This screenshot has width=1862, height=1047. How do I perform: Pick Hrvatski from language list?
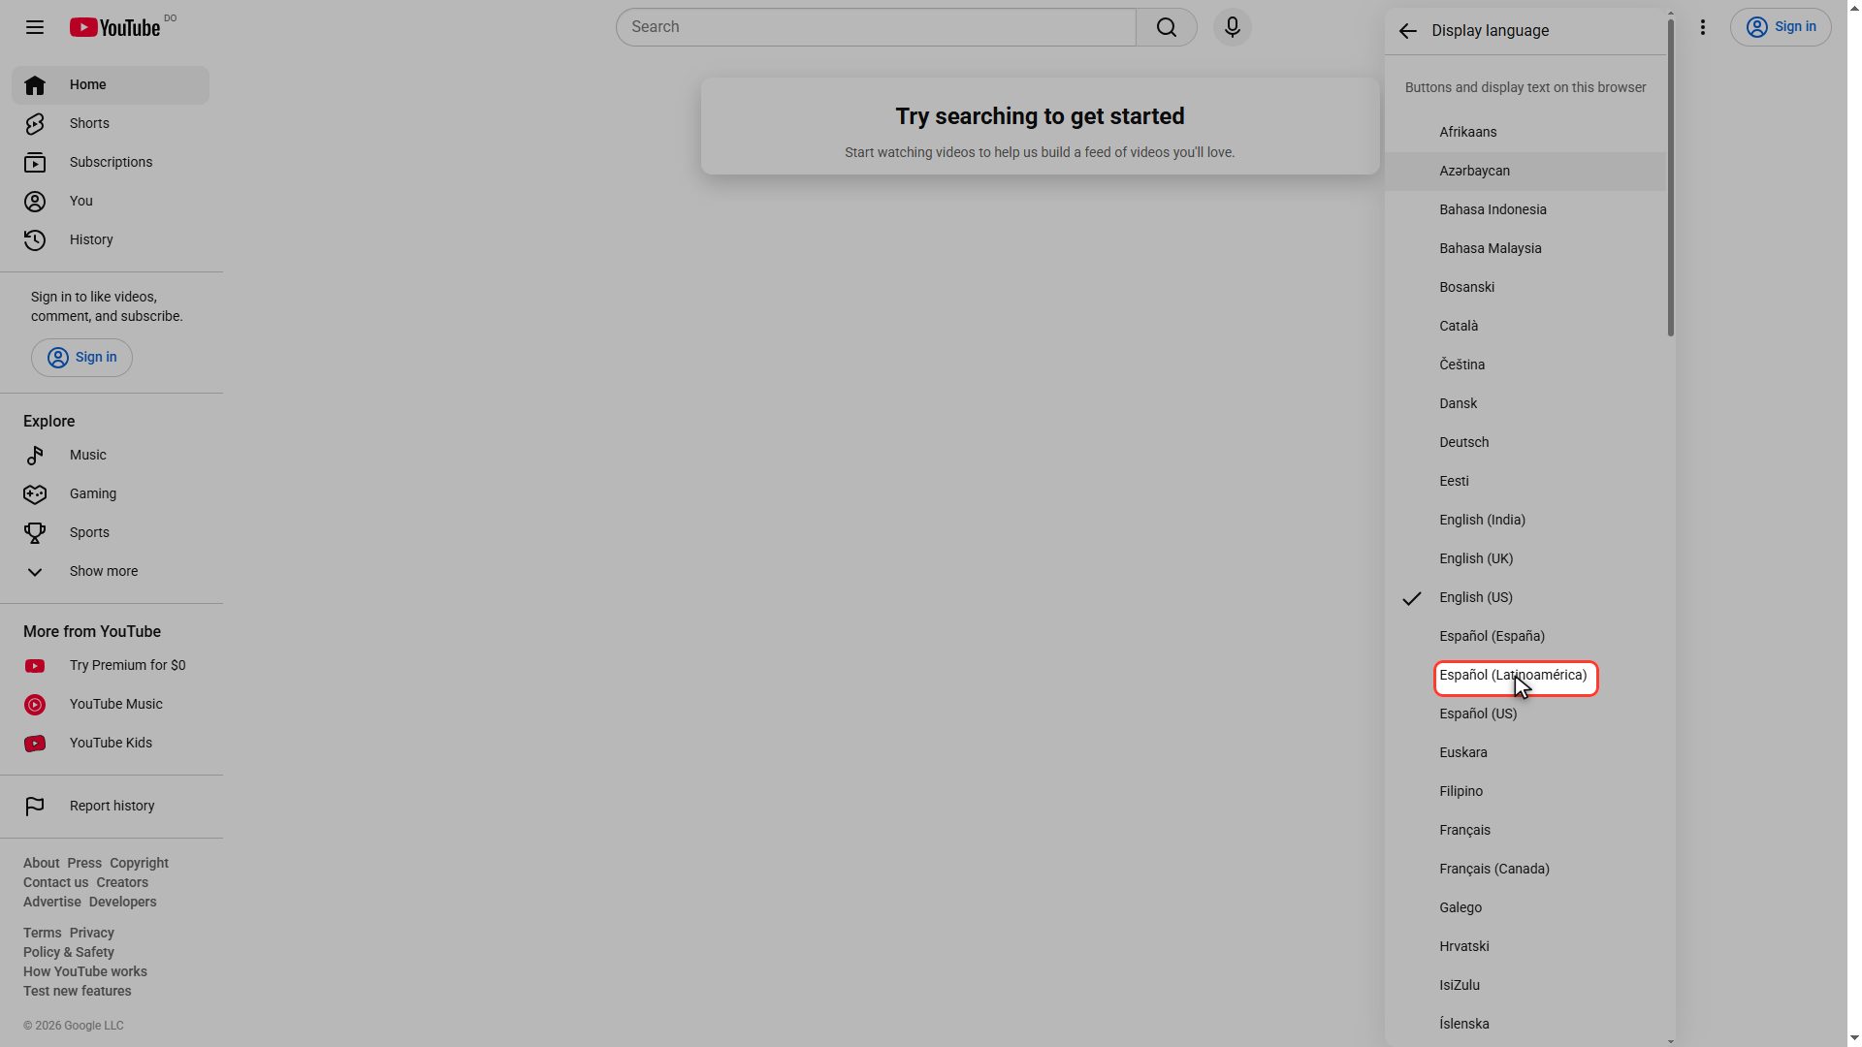(x=1525, y=947)
